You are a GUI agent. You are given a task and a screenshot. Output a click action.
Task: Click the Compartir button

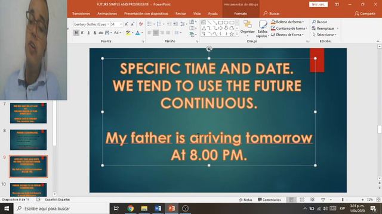click(x=365, y=14)
